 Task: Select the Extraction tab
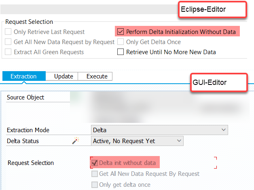[24, 76]
